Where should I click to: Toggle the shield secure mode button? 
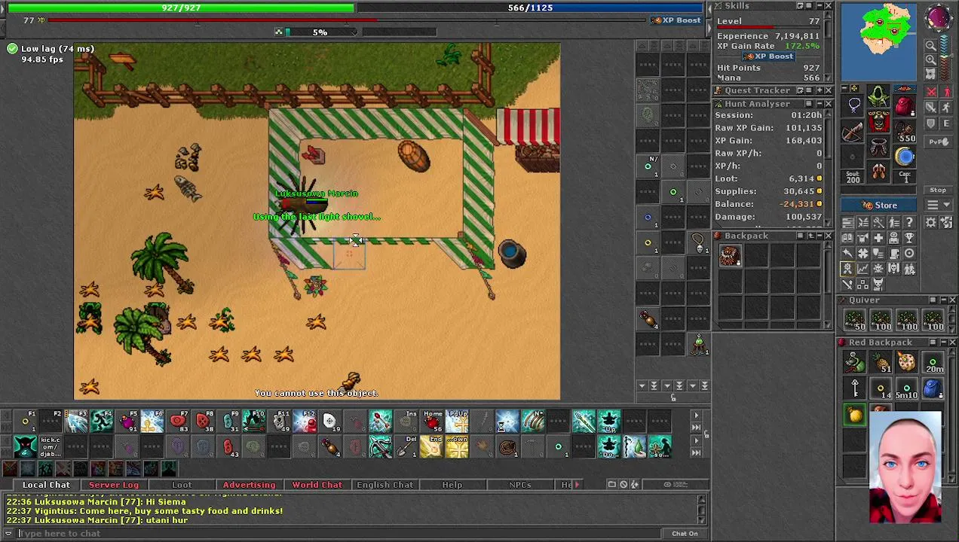click(x=930, y=123)
